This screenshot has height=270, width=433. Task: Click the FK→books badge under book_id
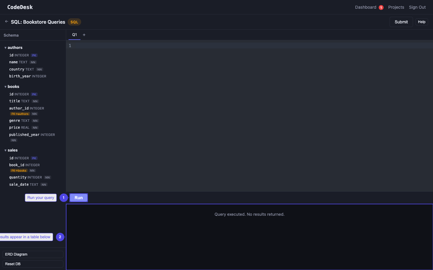pos(18,170)
